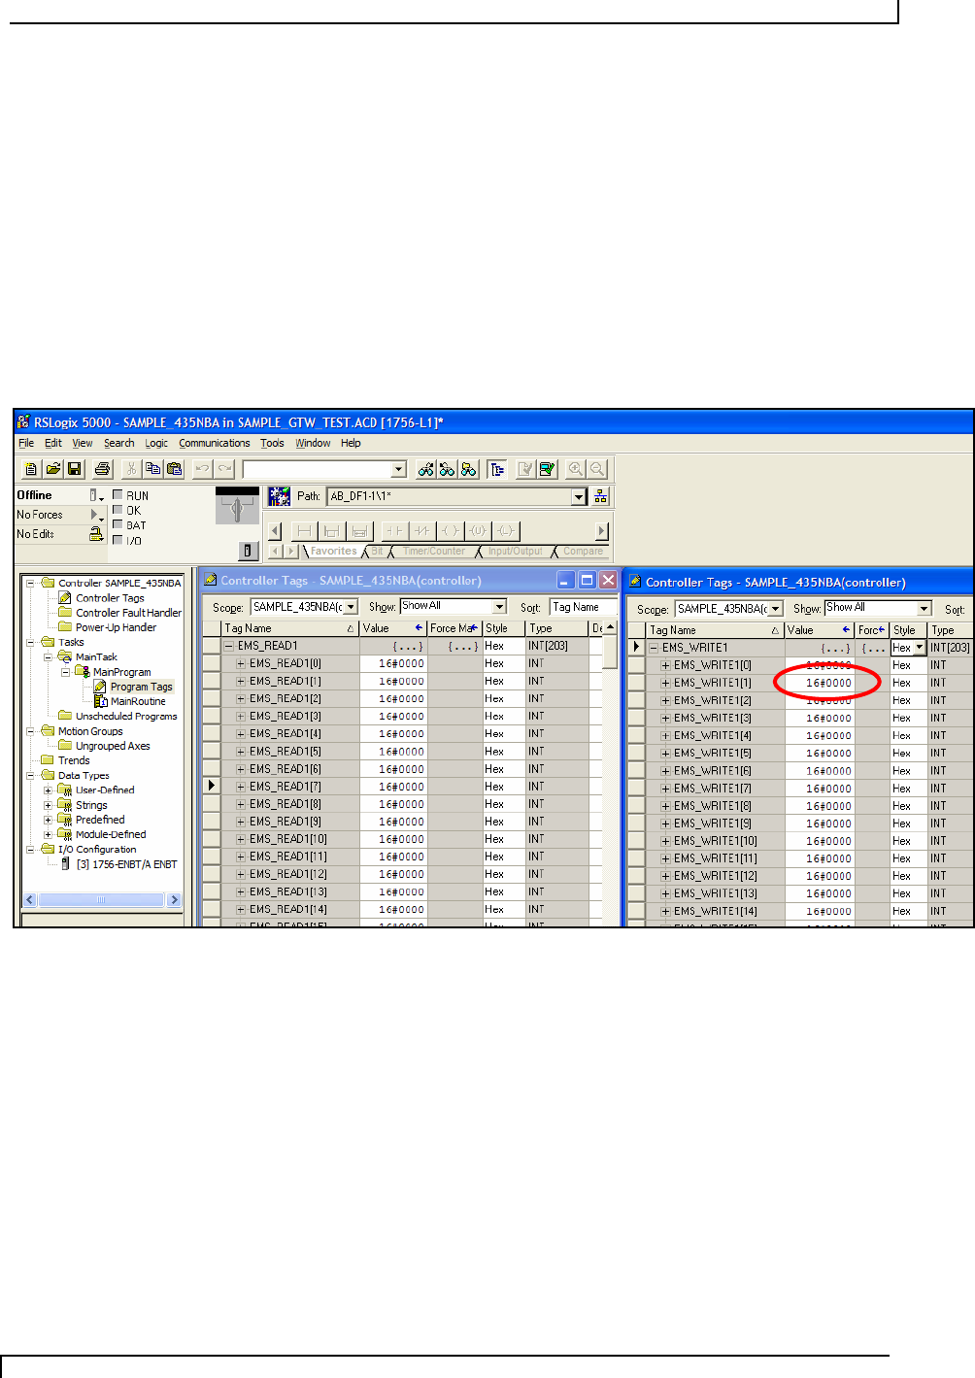
Task: Click the communication path icon left of Path
Action: click(280, 496)
